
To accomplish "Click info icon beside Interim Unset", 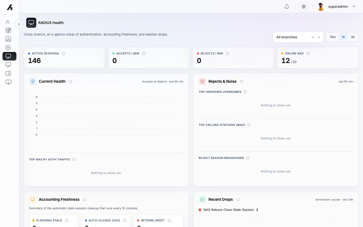I will (169, 220).
